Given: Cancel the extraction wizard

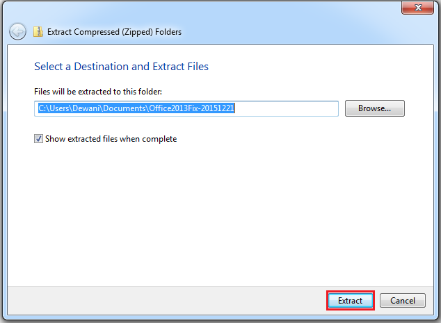Looking at the screenshot, I should (x=403, y=301).
